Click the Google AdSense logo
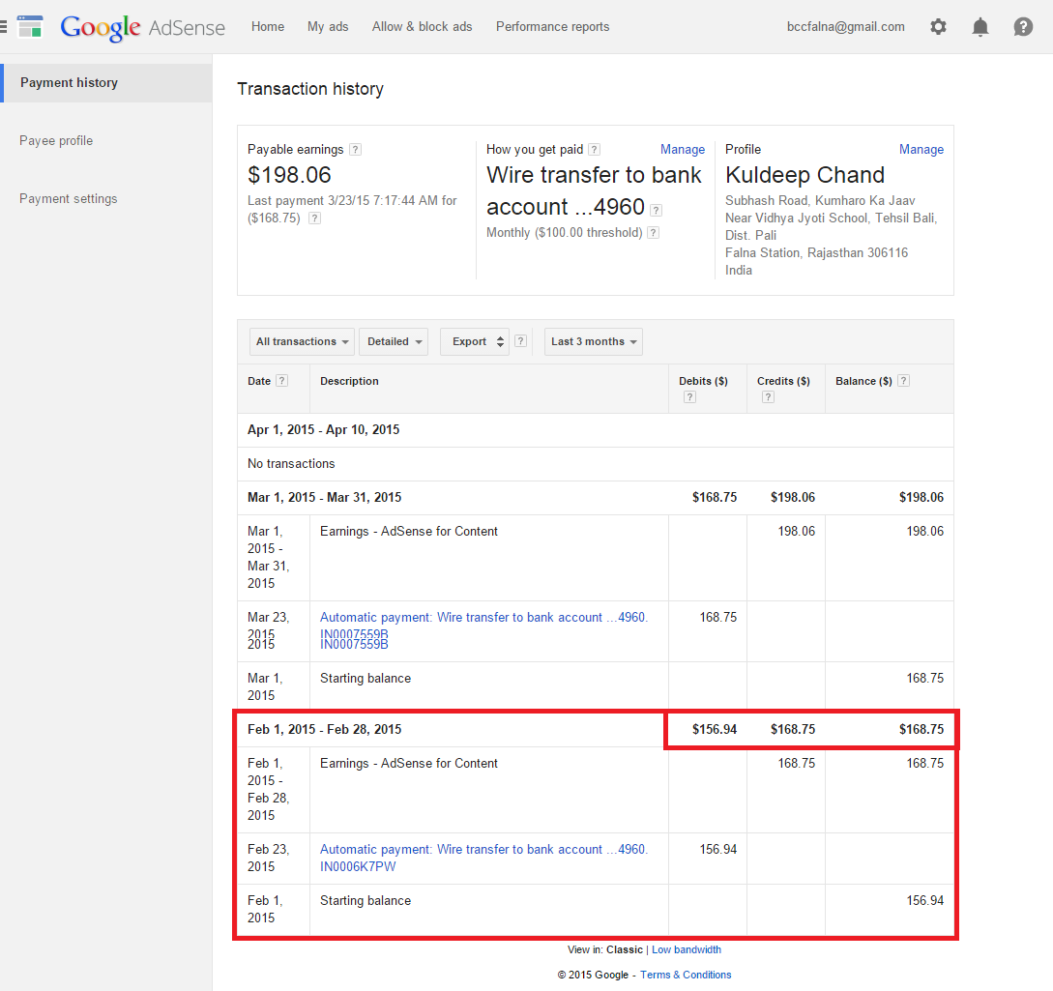Image resolution: width=1053 pixels, height=991 pixels. pyautogui.click(x=142, y=27)
